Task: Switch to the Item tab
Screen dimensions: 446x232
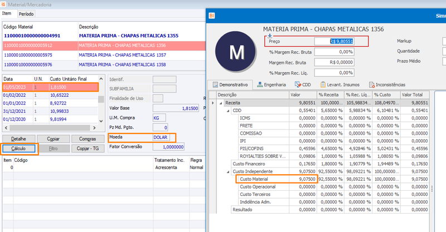Action: tap(7, 13)
